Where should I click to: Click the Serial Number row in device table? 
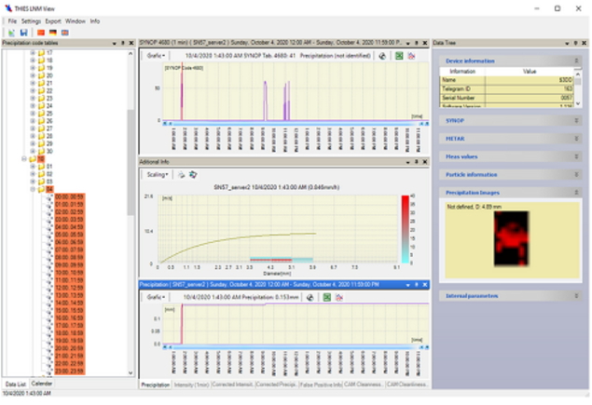pyautogui.click(x=506, y=98)
